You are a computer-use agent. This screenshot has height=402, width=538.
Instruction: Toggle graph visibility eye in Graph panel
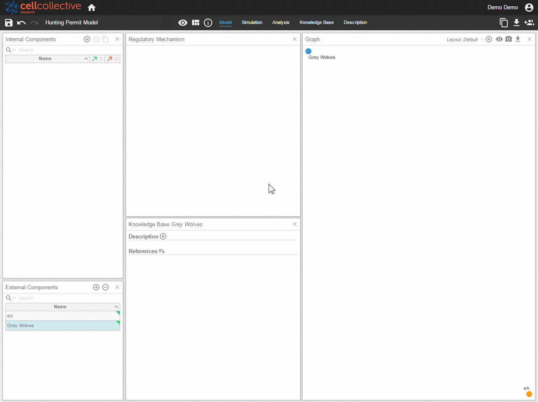(499, 39)
